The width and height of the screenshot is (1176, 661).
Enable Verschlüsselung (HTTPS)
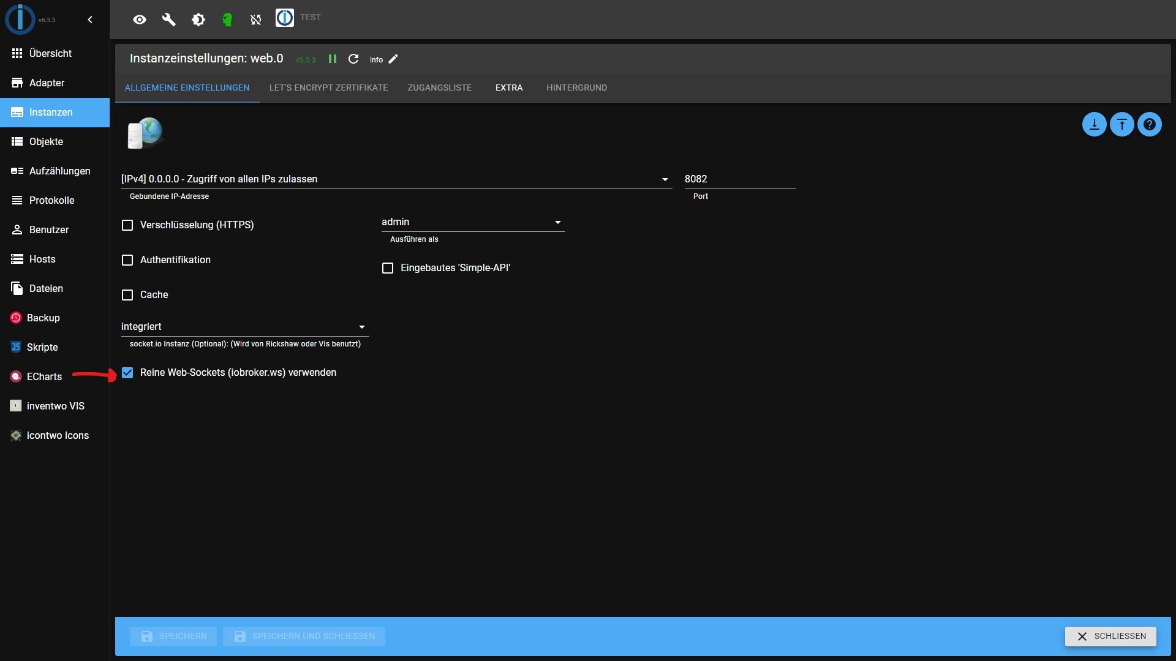tap(127, 225)
